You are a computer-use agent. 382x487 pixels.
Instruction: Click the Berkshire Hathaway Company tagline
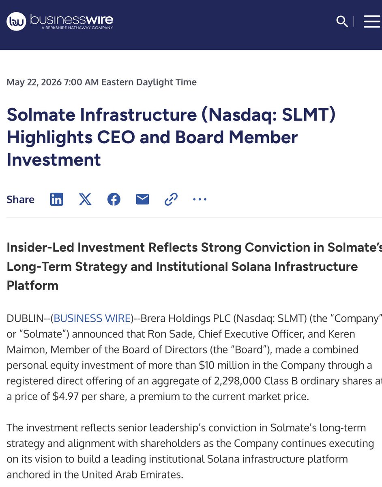[77, 28]
